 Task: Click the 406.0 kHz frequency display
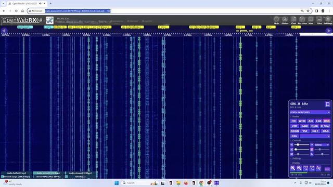coord(299,104)
